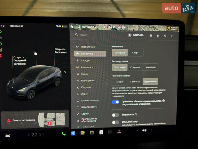Lower volume with left chevron

(x=138, y=130)
